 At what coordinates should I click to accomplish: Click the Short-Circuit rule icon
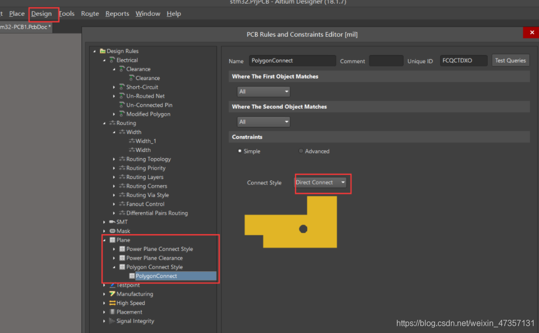click(x=122, y=87)
